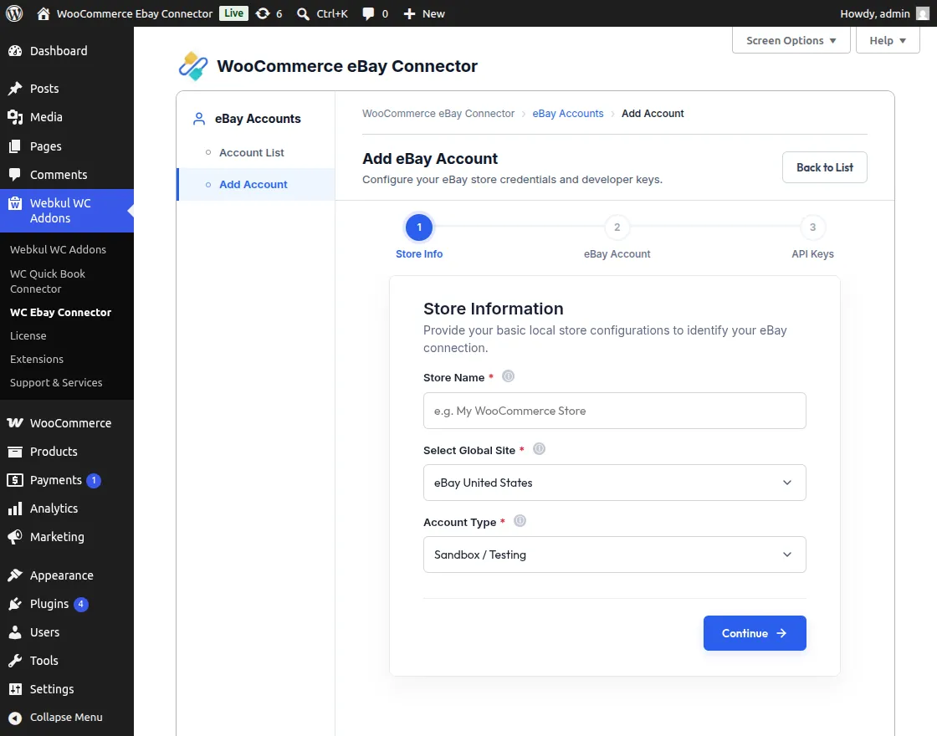The image size is (937, 736).
Task: Click the Add Account breadcrumb text
Action: tap(653, 114)
